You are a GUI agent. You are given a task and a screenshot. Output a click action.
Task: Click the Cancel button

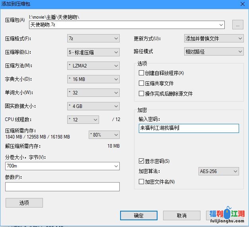pyautogui.click(x=181, y=215)
